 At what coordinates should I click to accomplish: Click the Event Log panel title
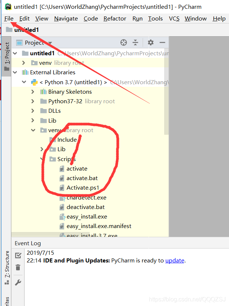pyautogui.click(x=28, y=243)
